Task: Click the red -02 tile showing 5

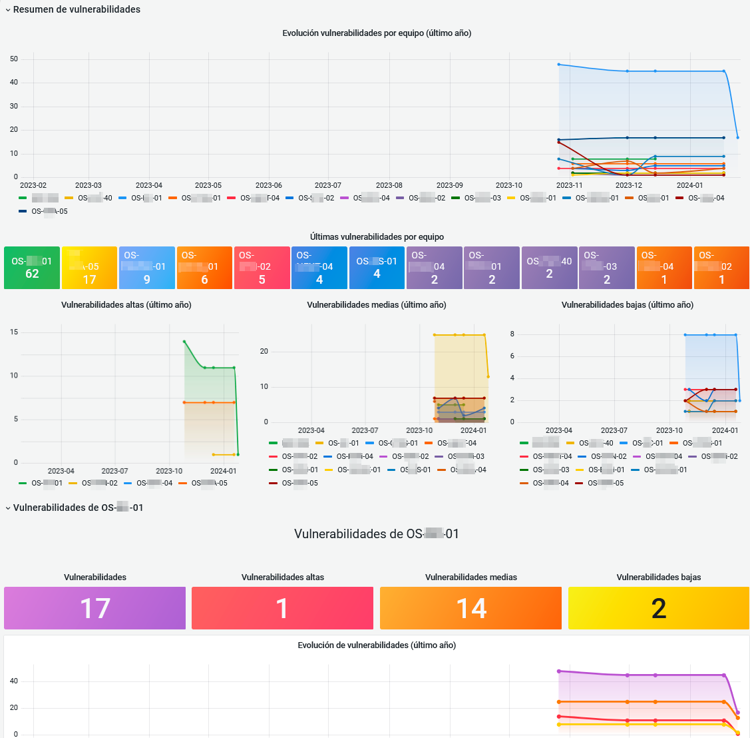Action: (262, 268)
